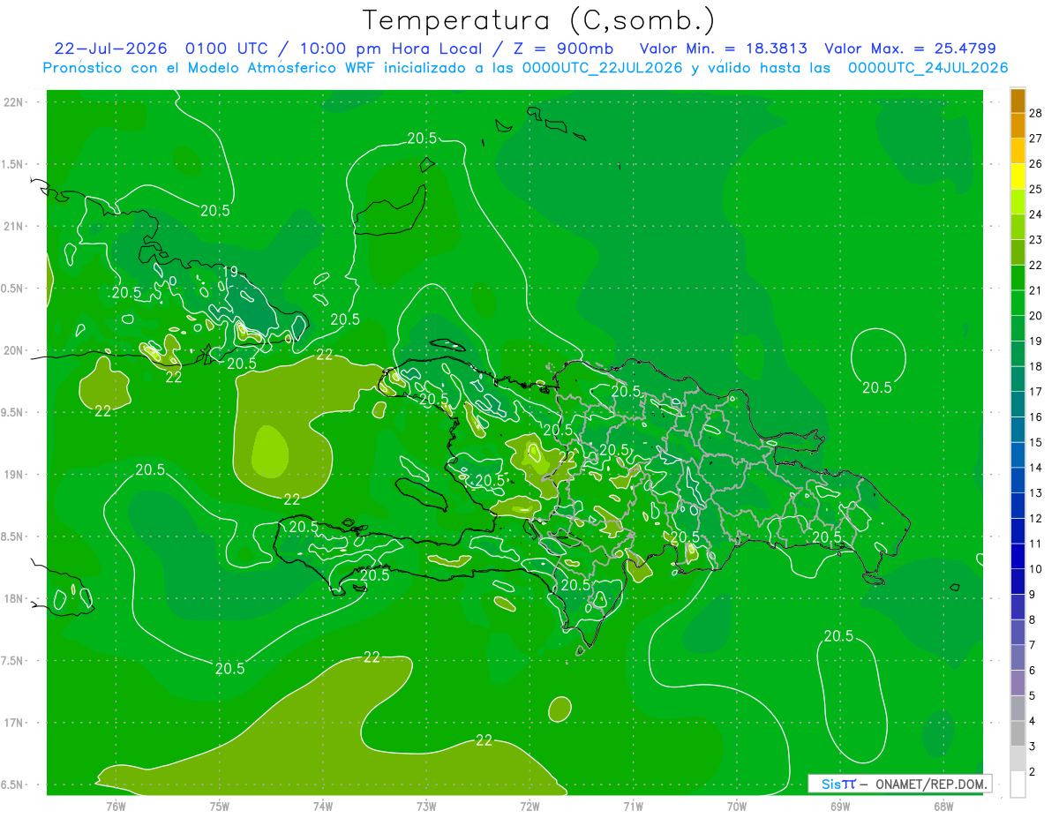The width and height of the screenshot is (1059, 818).
Task: Click the '69W' longitude axis label
Action: (840, 807)
